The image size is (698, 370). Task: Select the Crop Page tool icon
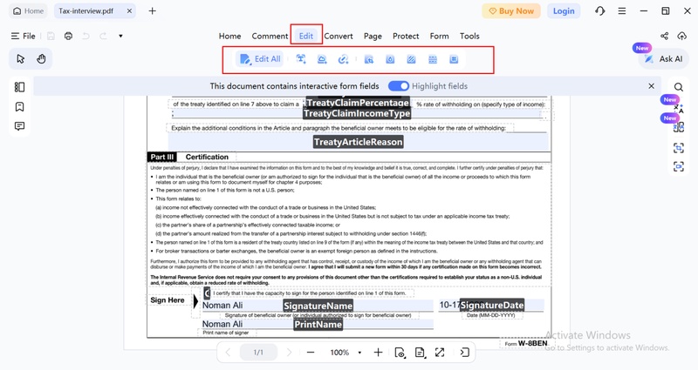[368, 59]
